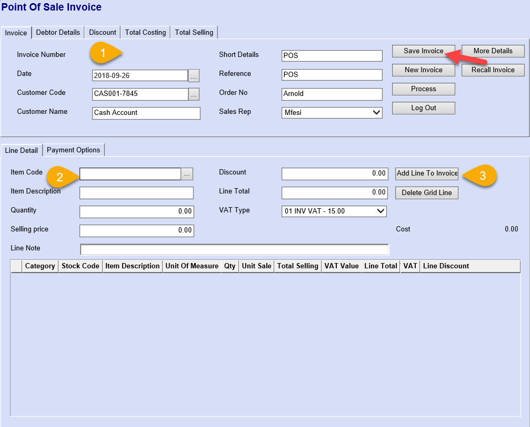Click the Recall Invoice button
The width and height of the screenshot is (530, 427).
pos(493,70)
